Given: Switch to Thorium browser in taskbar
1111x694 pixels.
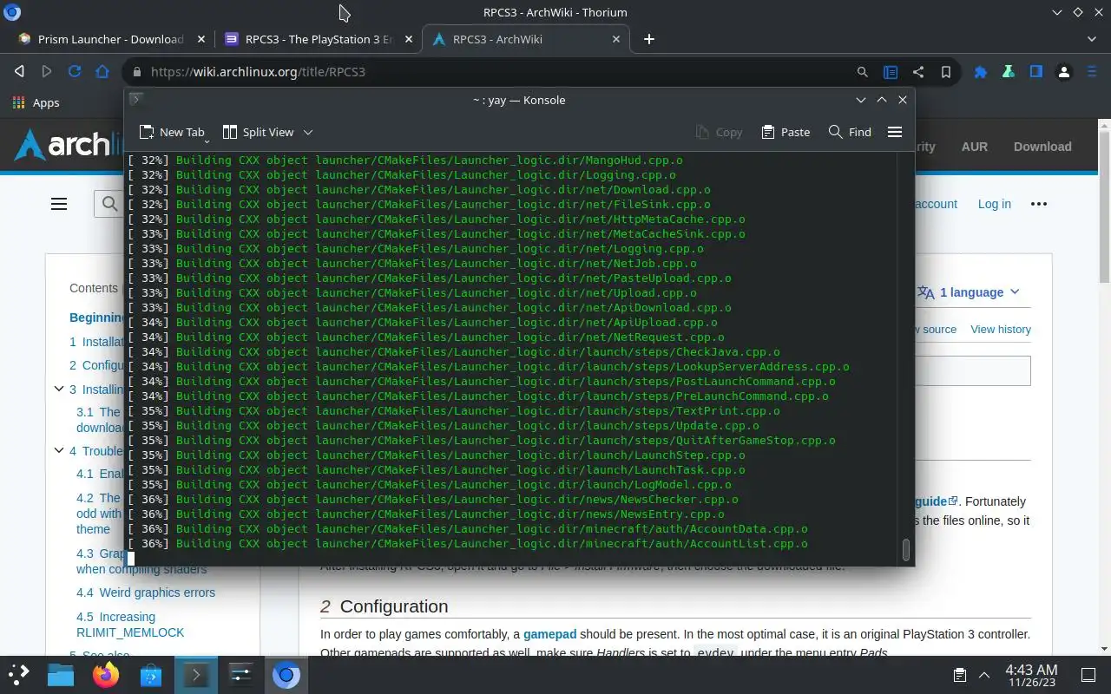Looking at the screenshot, I should pyautogui.click(x=286, y=674).
